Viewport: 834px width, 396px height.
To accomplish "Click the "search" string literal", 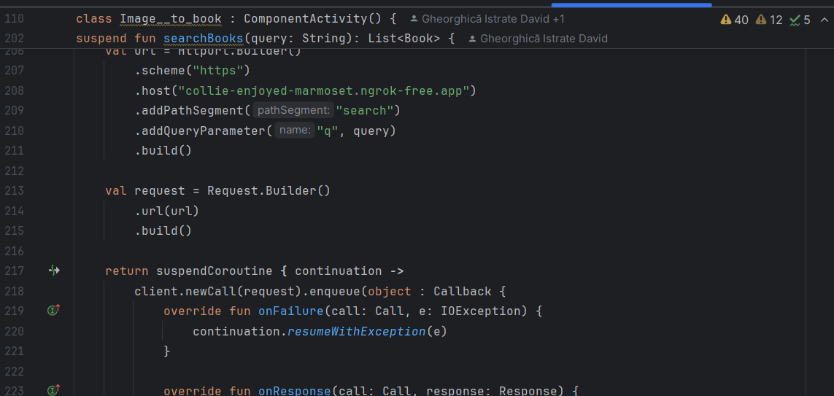I will (x=364, y=110).
